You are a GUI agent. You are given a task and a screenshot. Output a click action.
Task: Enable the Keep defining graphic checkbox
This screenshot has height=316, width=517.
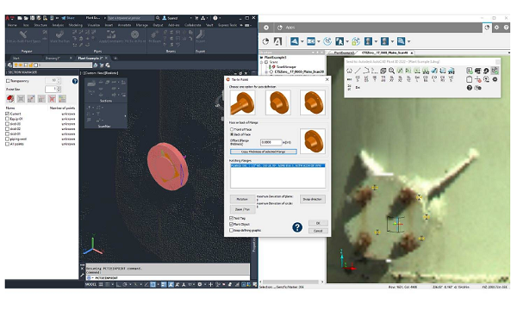coord(231,231)
